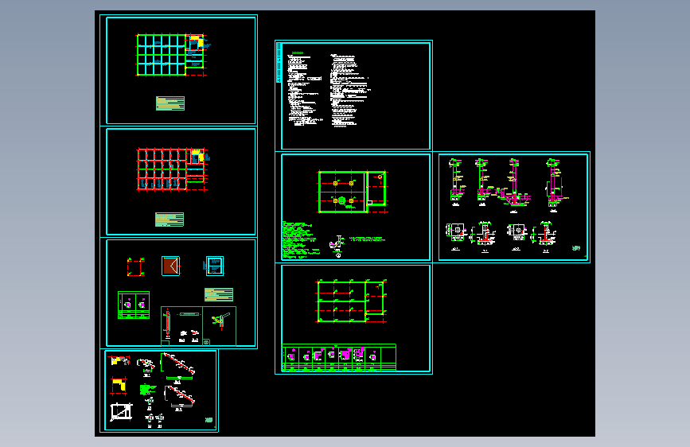Click the small red dashed square plan

coord(135,267)
